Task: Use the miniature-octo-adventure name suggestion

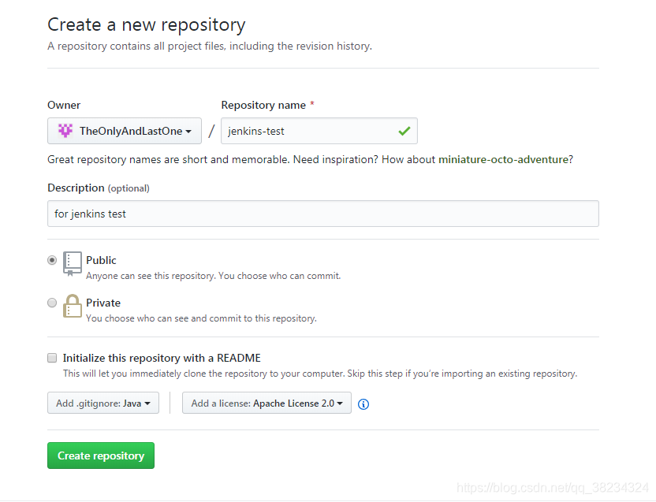Action: pos(503,159)
